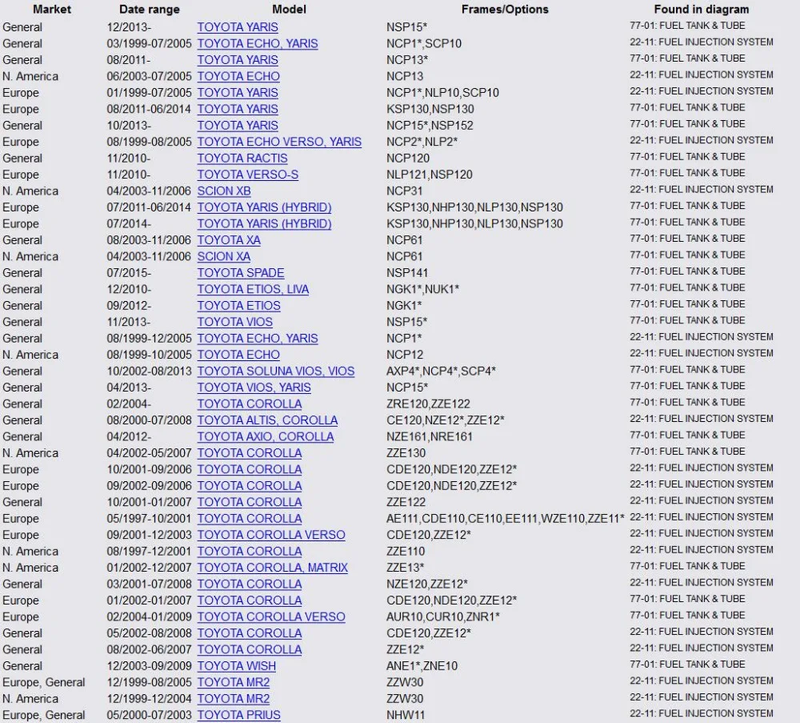The width and height of the screenshot is (800, 723).
Task: Open TOYOTA ECHO VERSO, YARIS link
Action: point(279,142)
